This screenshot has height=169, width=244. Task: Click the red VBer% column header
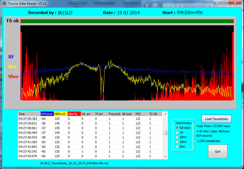(x=74, y=114)
